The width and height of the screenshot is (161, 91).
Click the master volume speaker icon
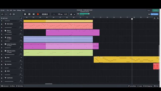click(x=78, y=14)
